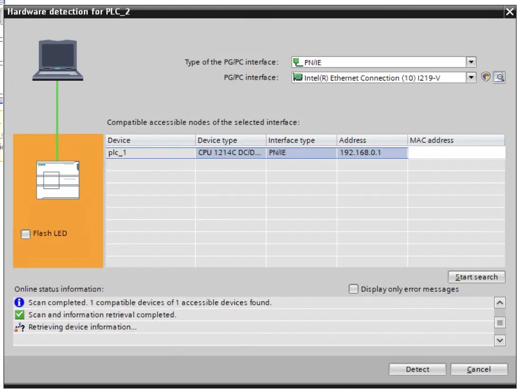
Task: Click the MAC address column header
Action: click(456, 140)
